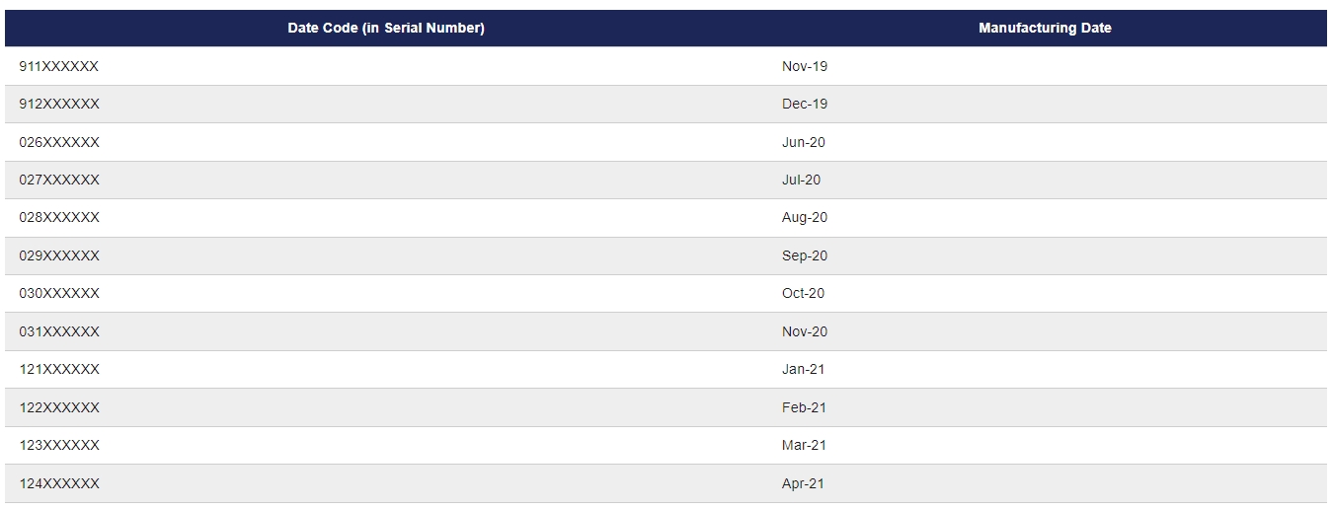Click the Manufacturing Date column header
This screenshot has width=1332, height=509.
pos(1045,29)
